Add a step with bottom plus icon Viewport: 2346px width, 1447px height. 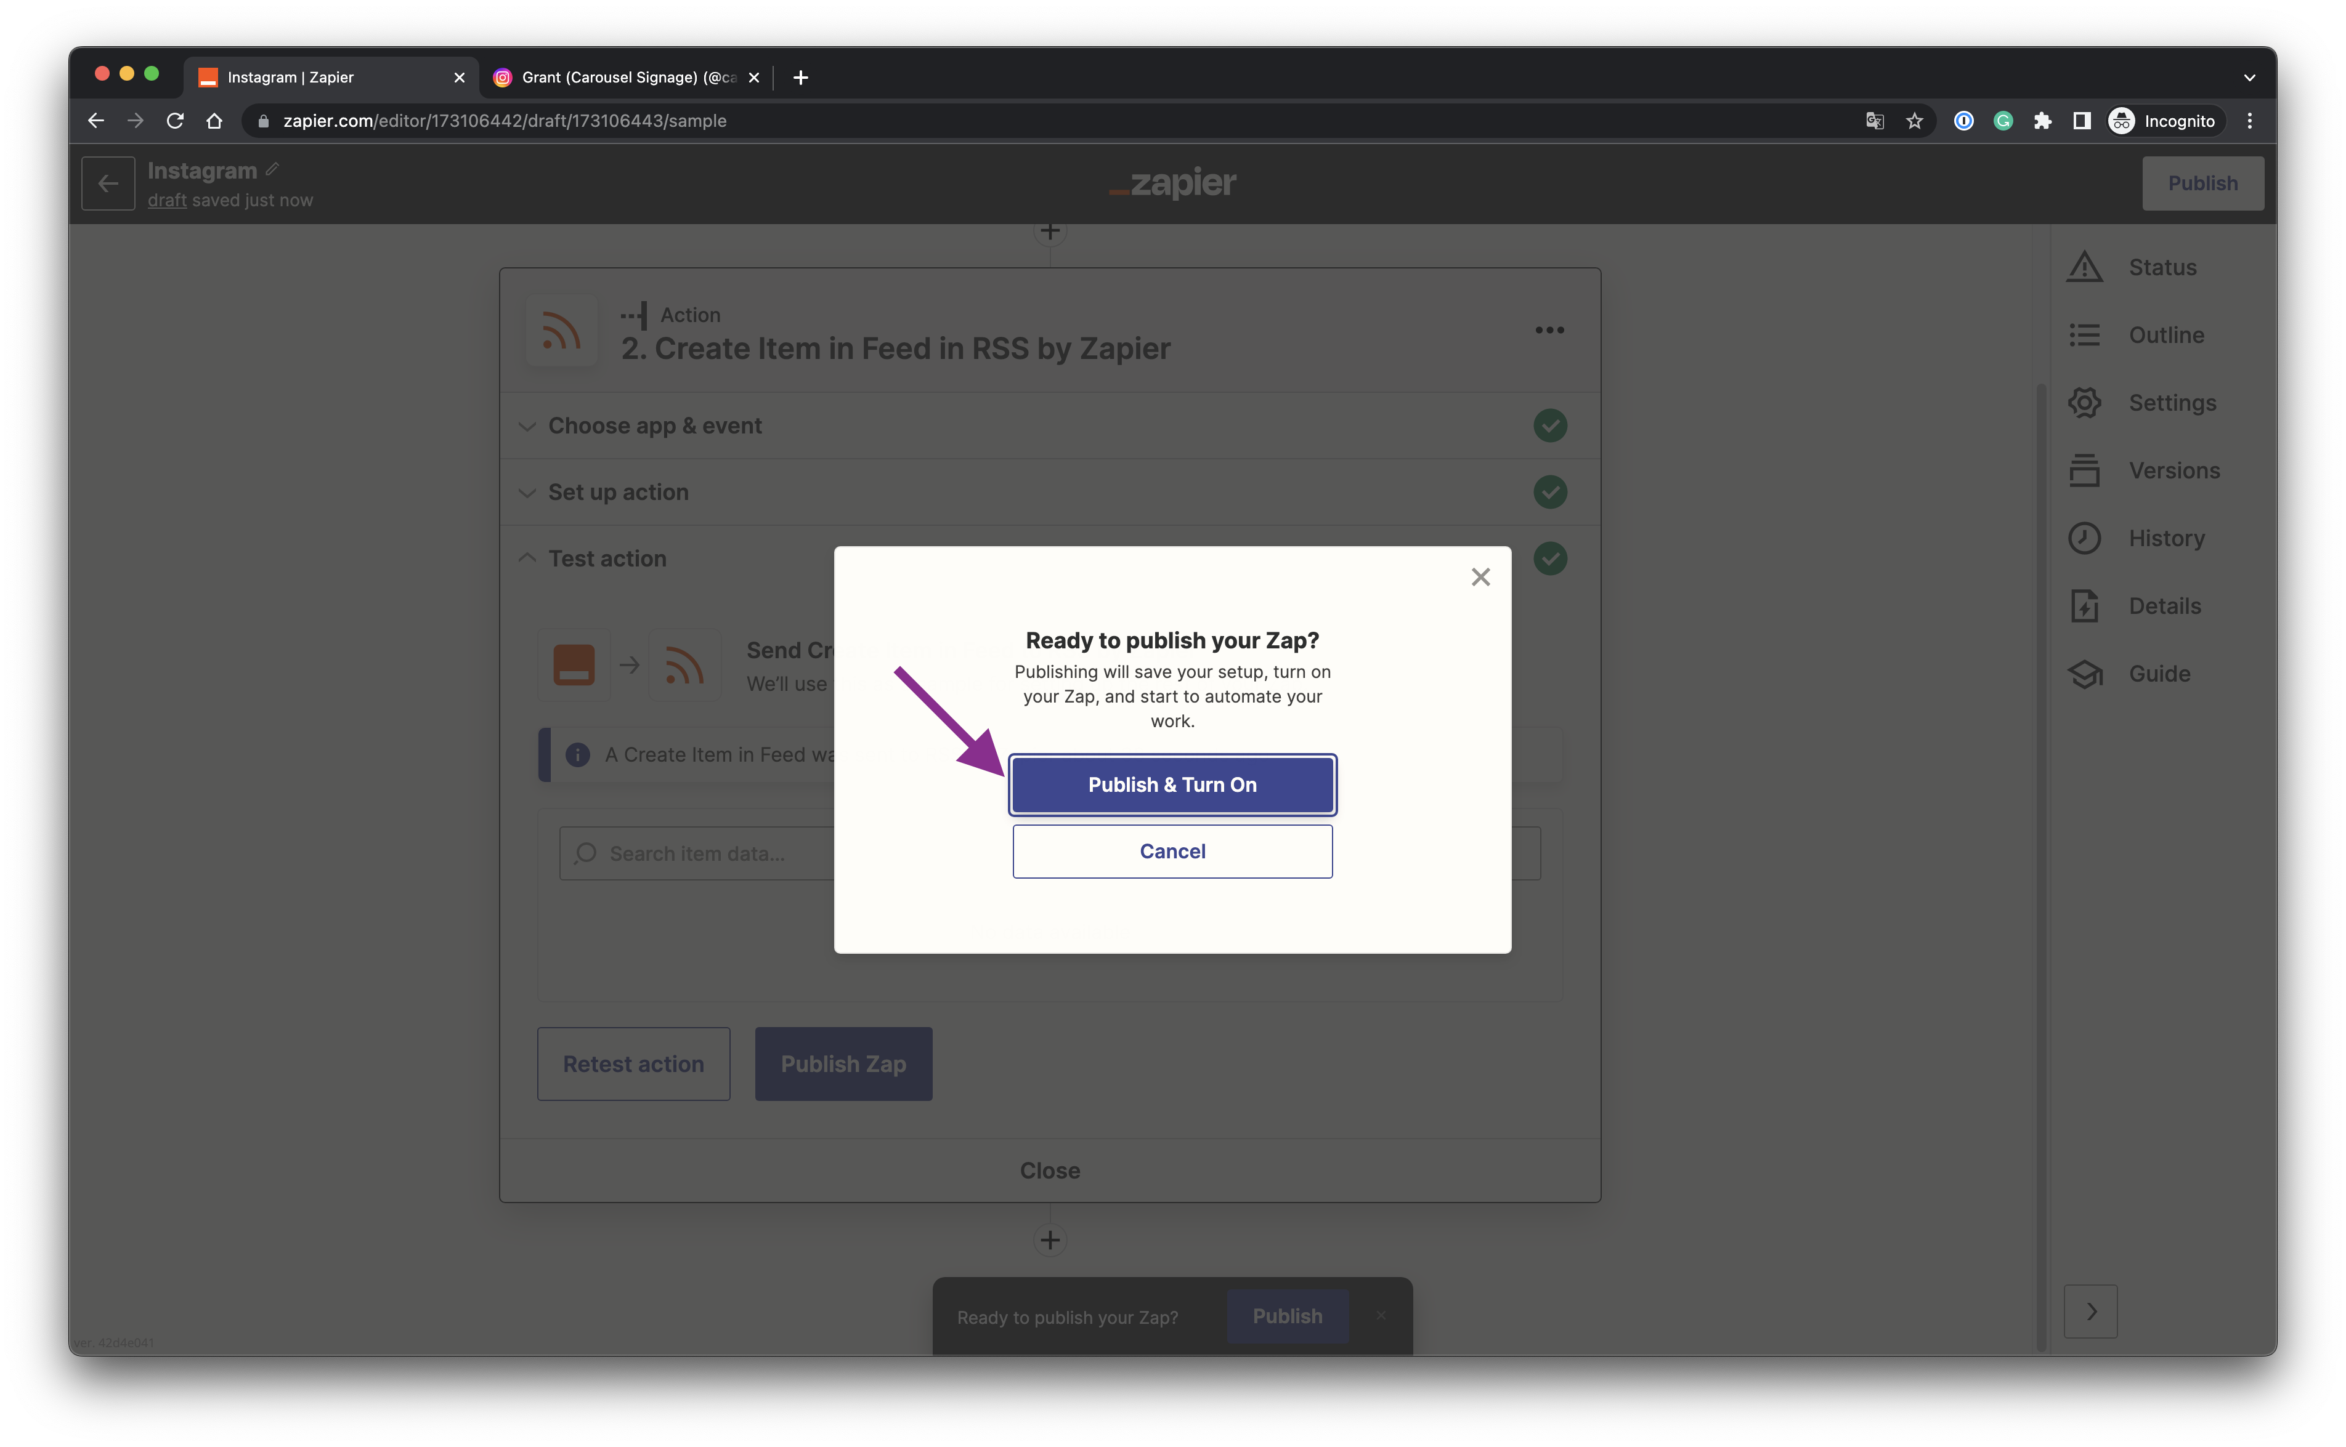[x=1049, y=1240]
